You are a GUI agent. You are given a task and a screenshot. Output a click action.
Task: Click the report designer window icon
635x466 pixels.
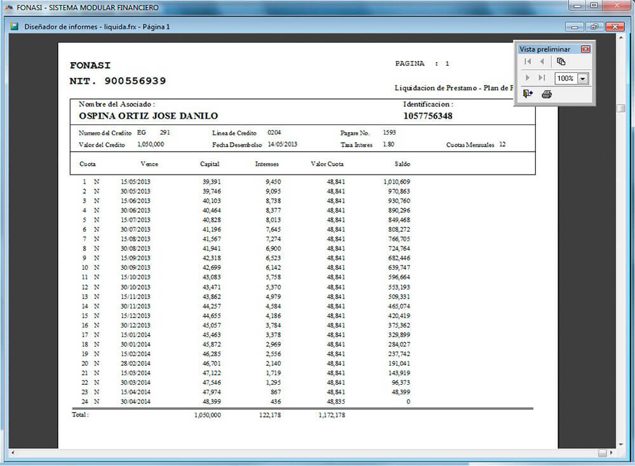[x=14, y=27]
